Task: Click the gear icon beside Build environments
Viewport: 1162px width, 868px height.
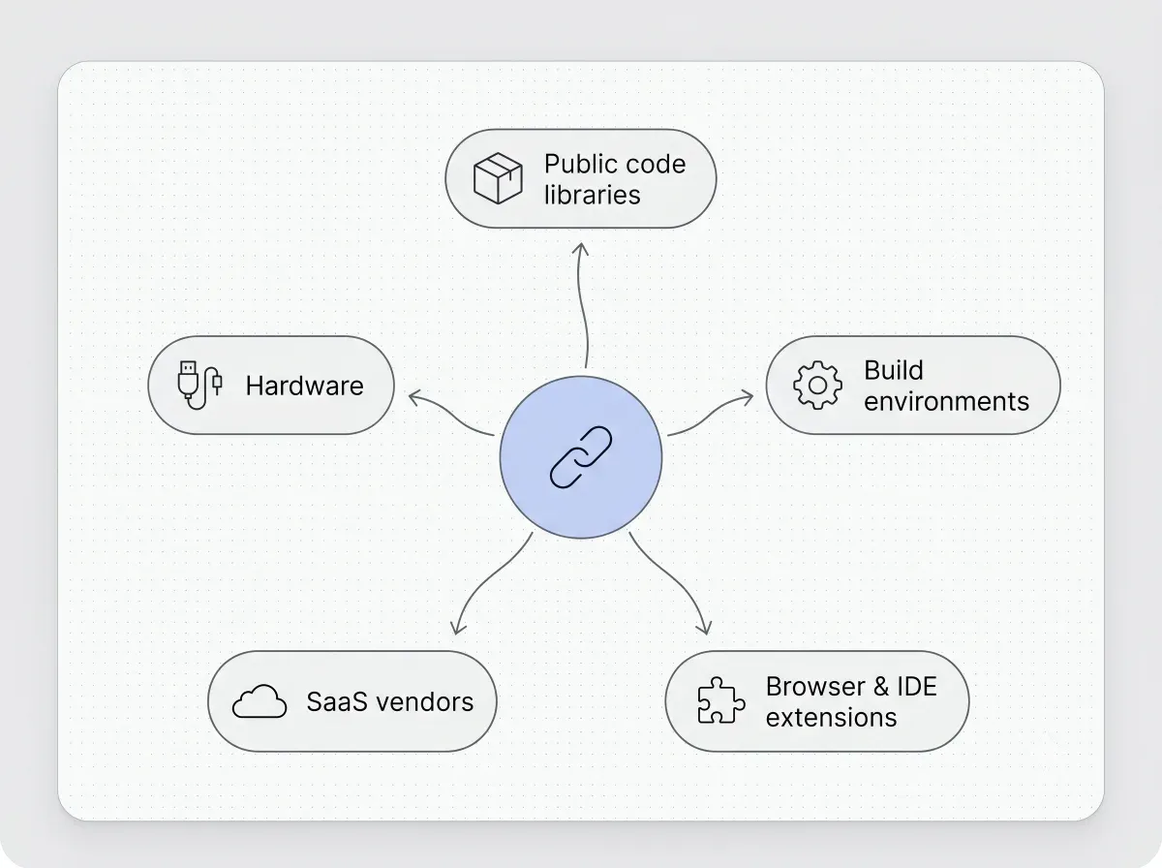Action: click(x=817, y=385)
